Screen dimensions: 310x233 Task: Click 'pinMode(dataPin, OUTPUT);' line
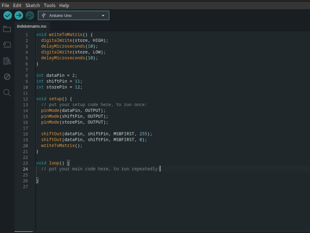pos(73,110)
